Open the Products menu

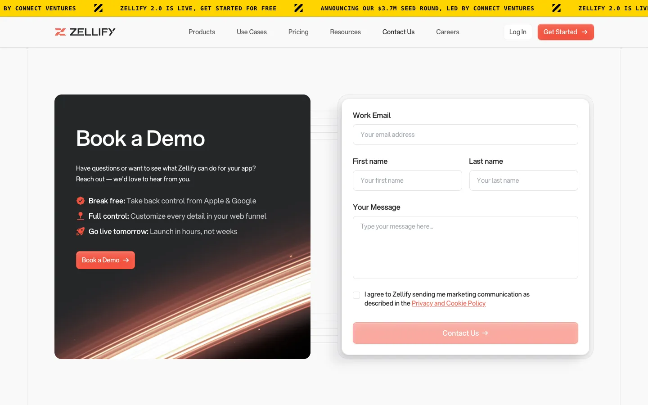pos(202,32)
